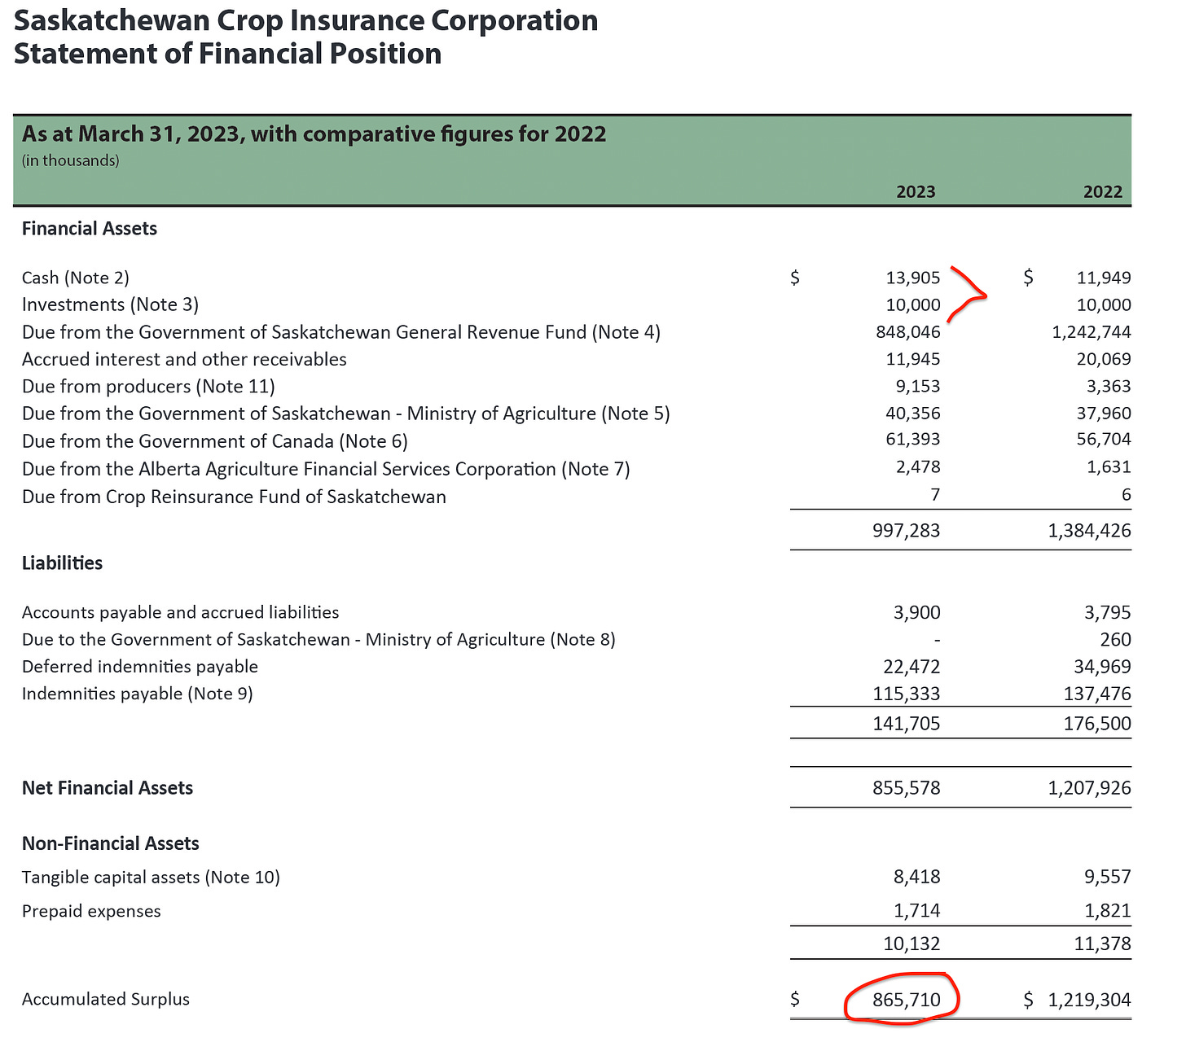
Task: Click 'Tangible capital assets (Note 10)' label
Action: click(x=151, y=877)
